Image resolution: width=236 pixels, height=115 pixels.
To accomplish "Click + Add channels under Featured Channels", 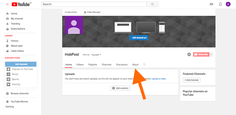I will coord(191,80).
